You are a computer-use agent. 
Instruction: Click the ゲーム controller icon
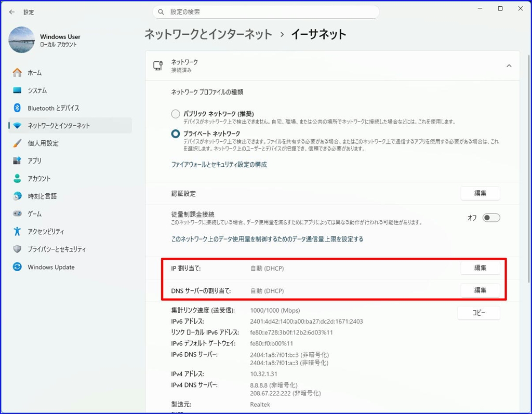pyautogui.click(x=17, y=214)
